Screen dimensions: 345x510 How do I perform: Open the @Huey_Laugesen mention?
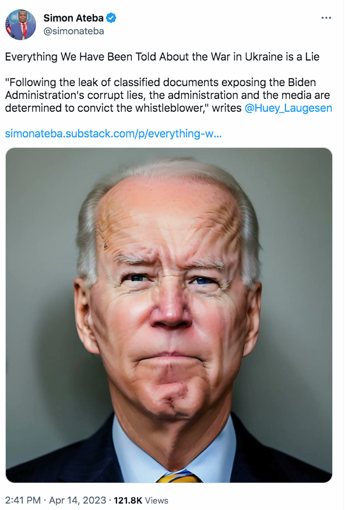[x=288, y=108]
